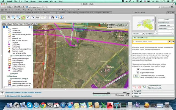Viewport: 176px width, 110px height.
Task: Select the zoom in magnifier tool
Action: tap(13, 17)
